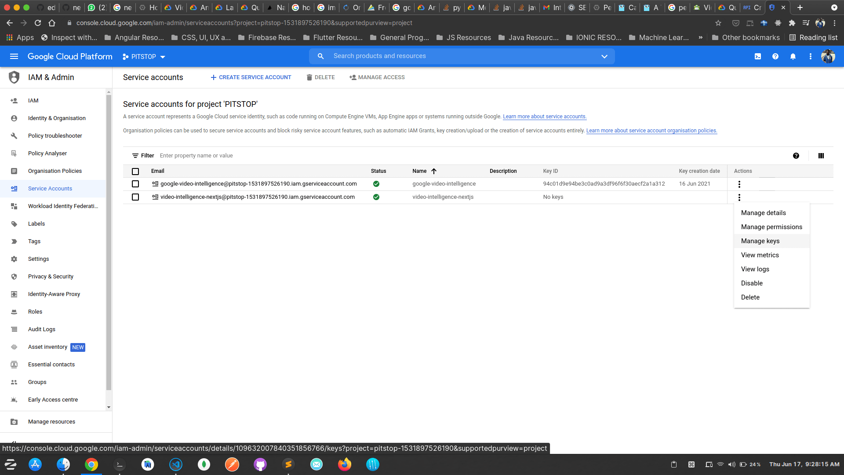Click the column display options icon
The width and height of the screenshot is (844, 475).
821,156
